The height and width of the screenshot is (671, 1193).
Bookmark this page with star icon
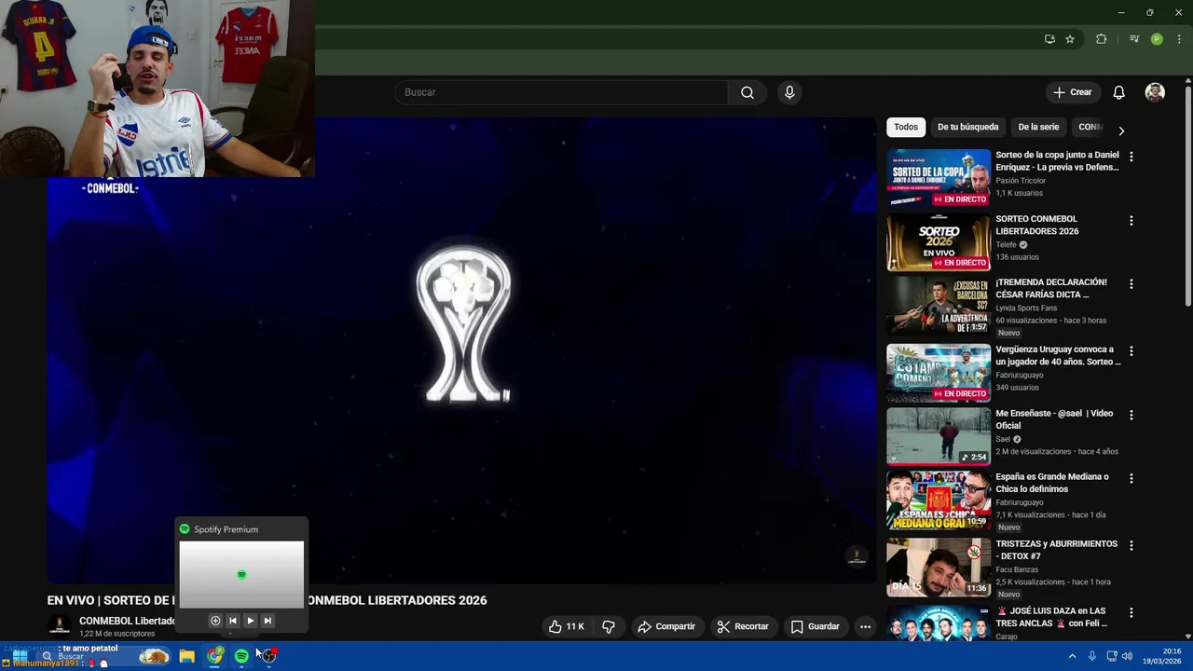point(1070,39)
